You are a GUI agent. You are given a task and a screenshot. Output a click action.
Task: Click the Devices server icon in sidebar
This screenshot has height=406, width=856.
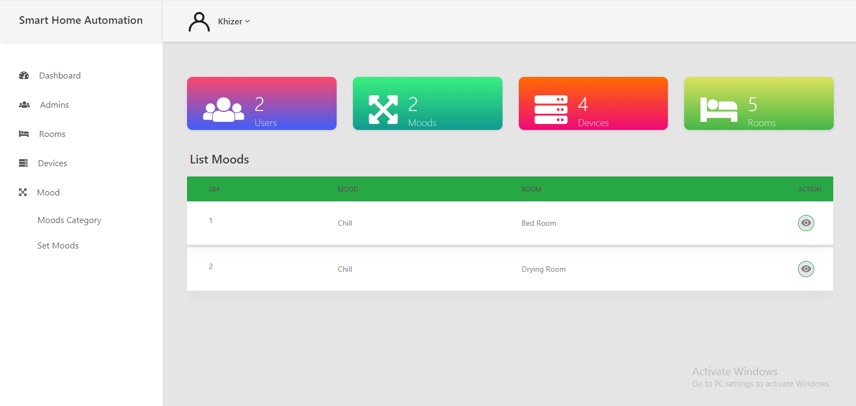(23, 163)
